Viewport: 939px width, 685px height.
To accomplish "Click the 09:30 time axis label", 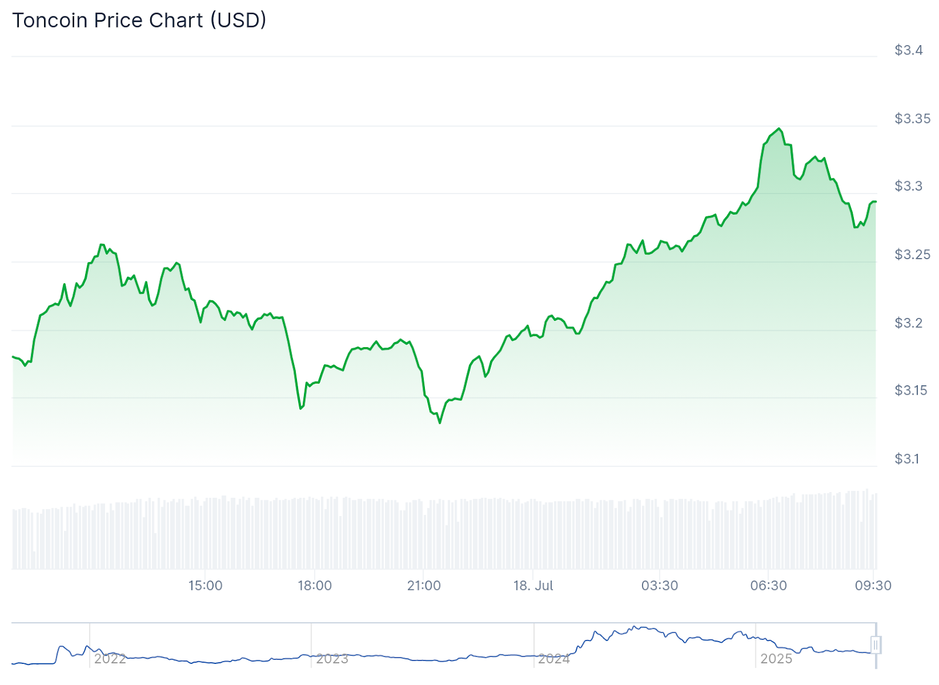I will point(873,585).
